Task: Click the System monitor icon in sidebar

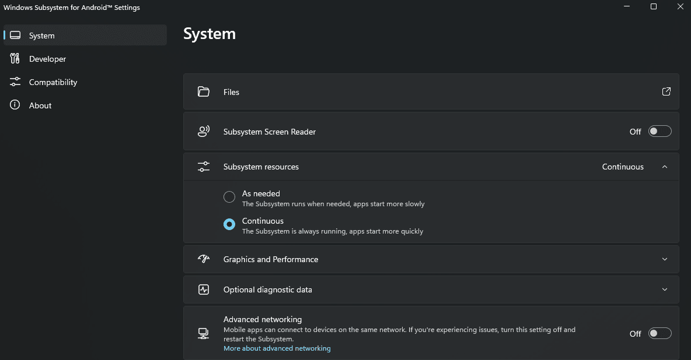Action: (15, 35)
